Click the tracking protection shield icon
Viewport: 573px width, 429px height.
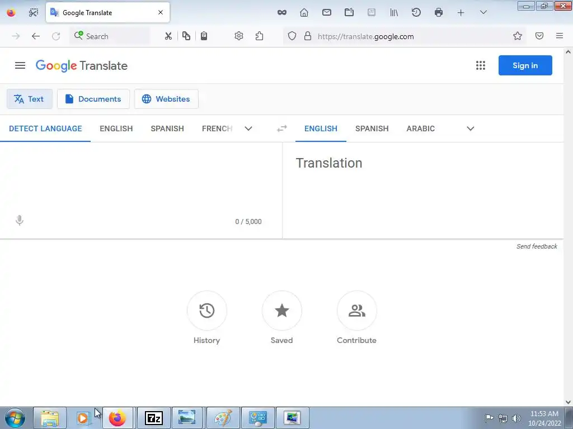pyautogui.click(x=292, y=36)
